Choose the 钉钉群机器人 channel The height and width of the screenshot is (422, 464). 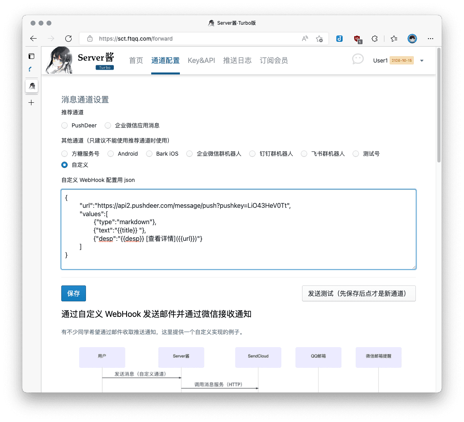pyautogui.click(x=252, y=154)
